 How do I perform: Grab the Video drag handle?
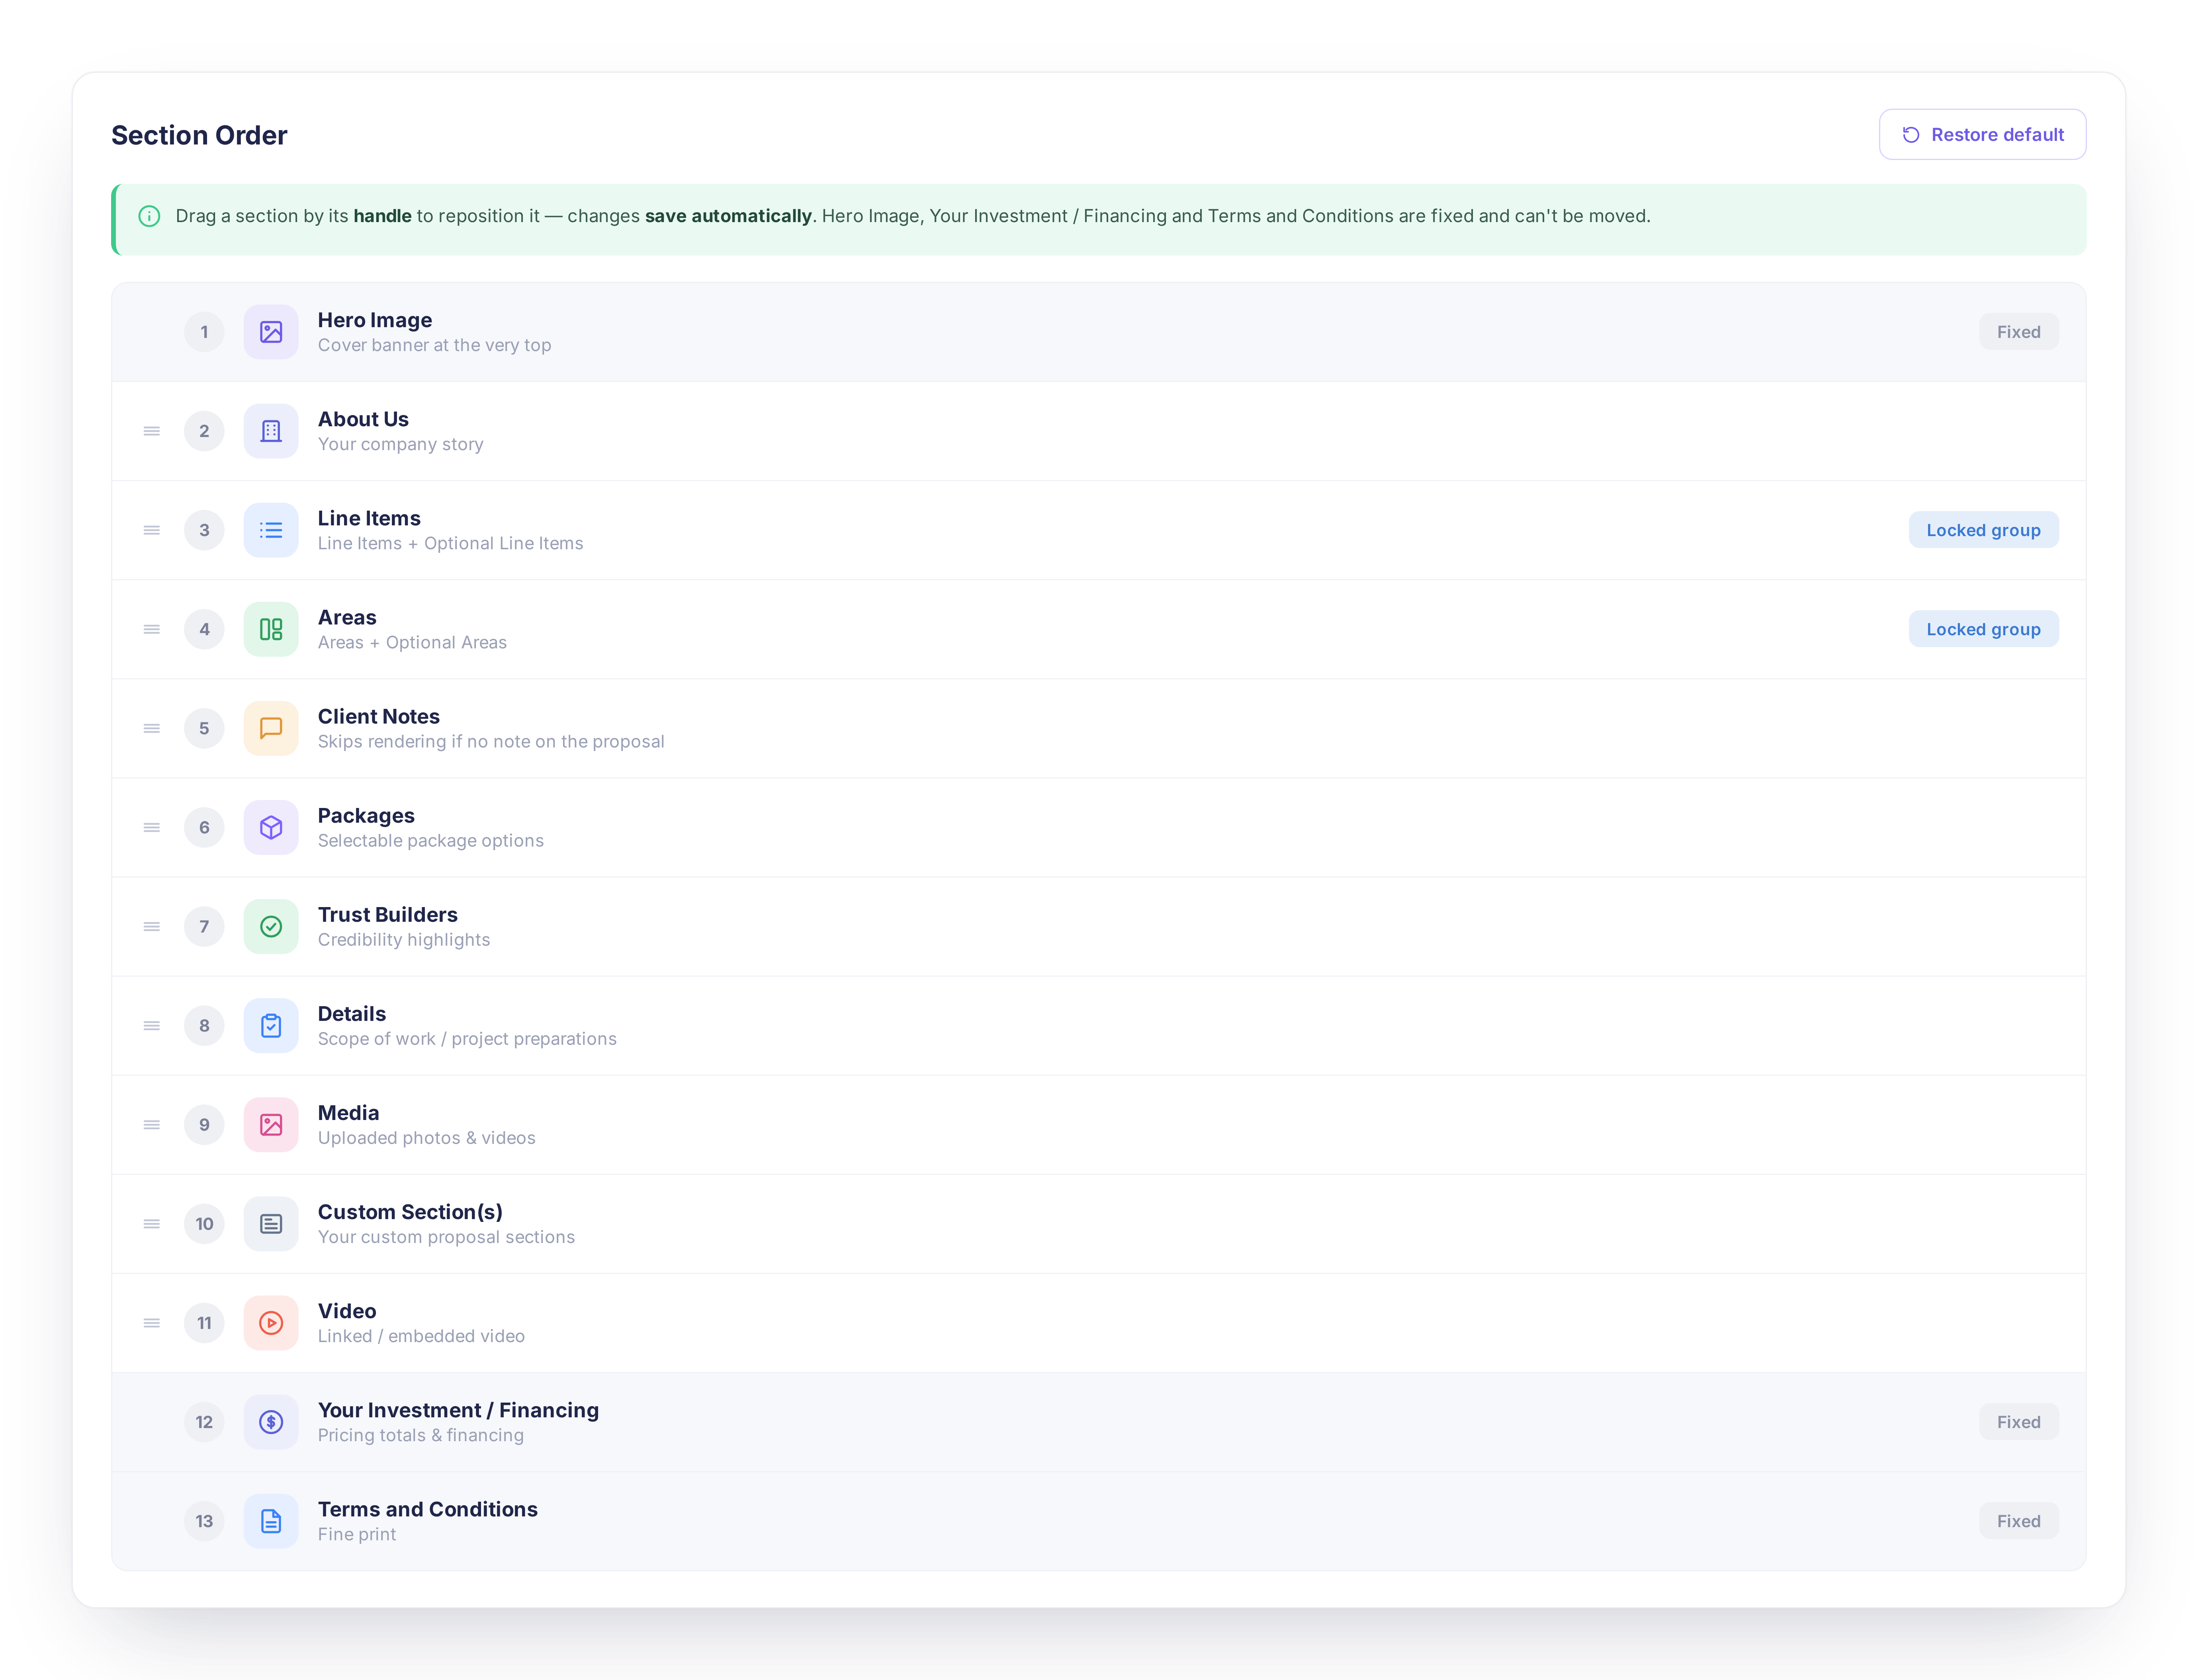(152, 1322)
